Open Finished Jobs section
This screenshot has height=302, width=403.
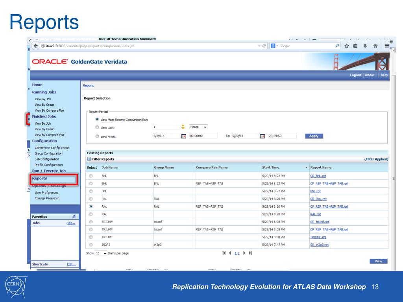coord(44,116)
